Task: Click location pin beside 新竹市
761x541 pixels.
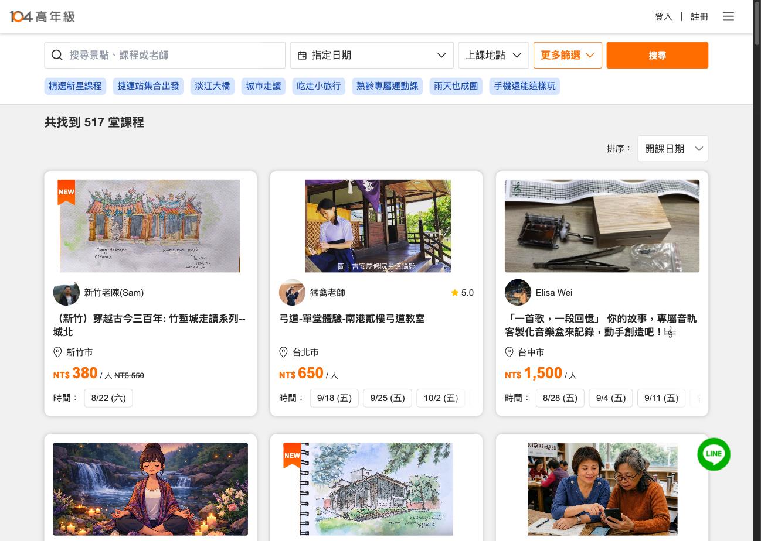Action: 57,352
